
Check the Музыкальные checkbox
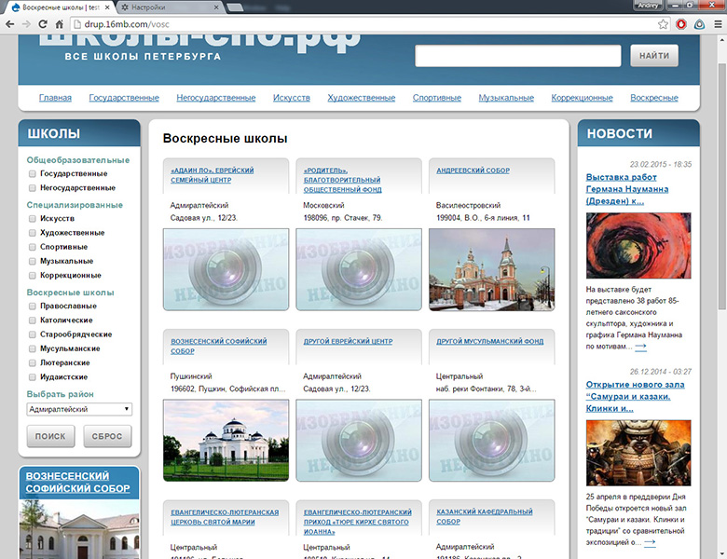32,261
